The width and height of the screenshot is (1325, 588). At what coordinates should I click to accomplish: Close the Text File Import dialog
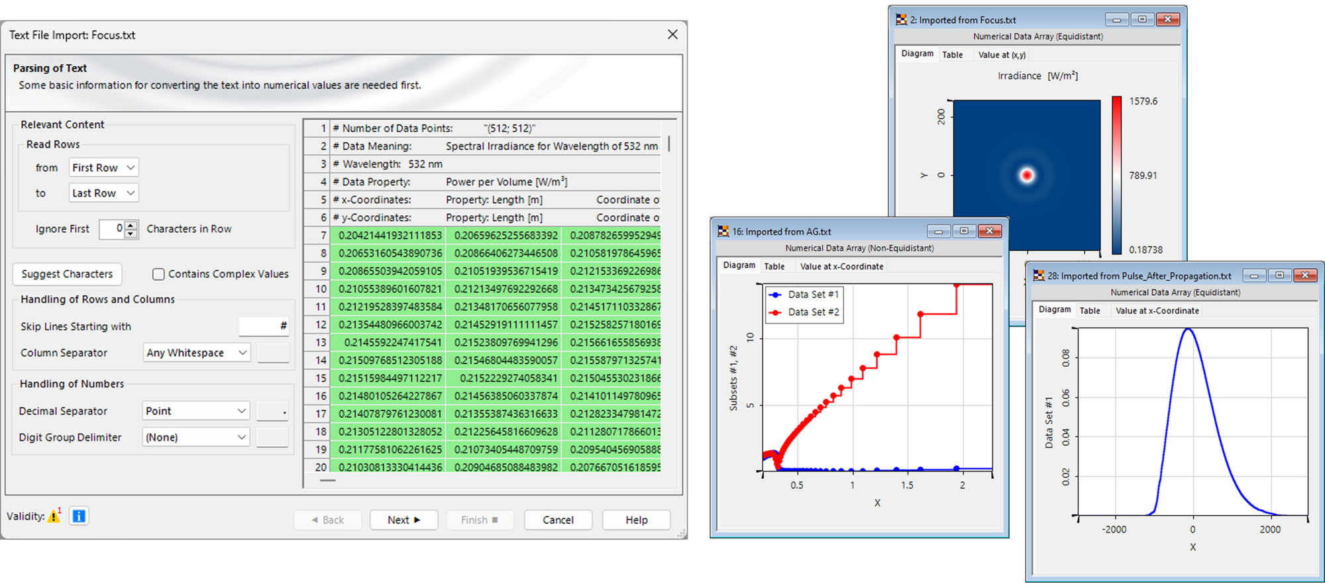[672, 34]
